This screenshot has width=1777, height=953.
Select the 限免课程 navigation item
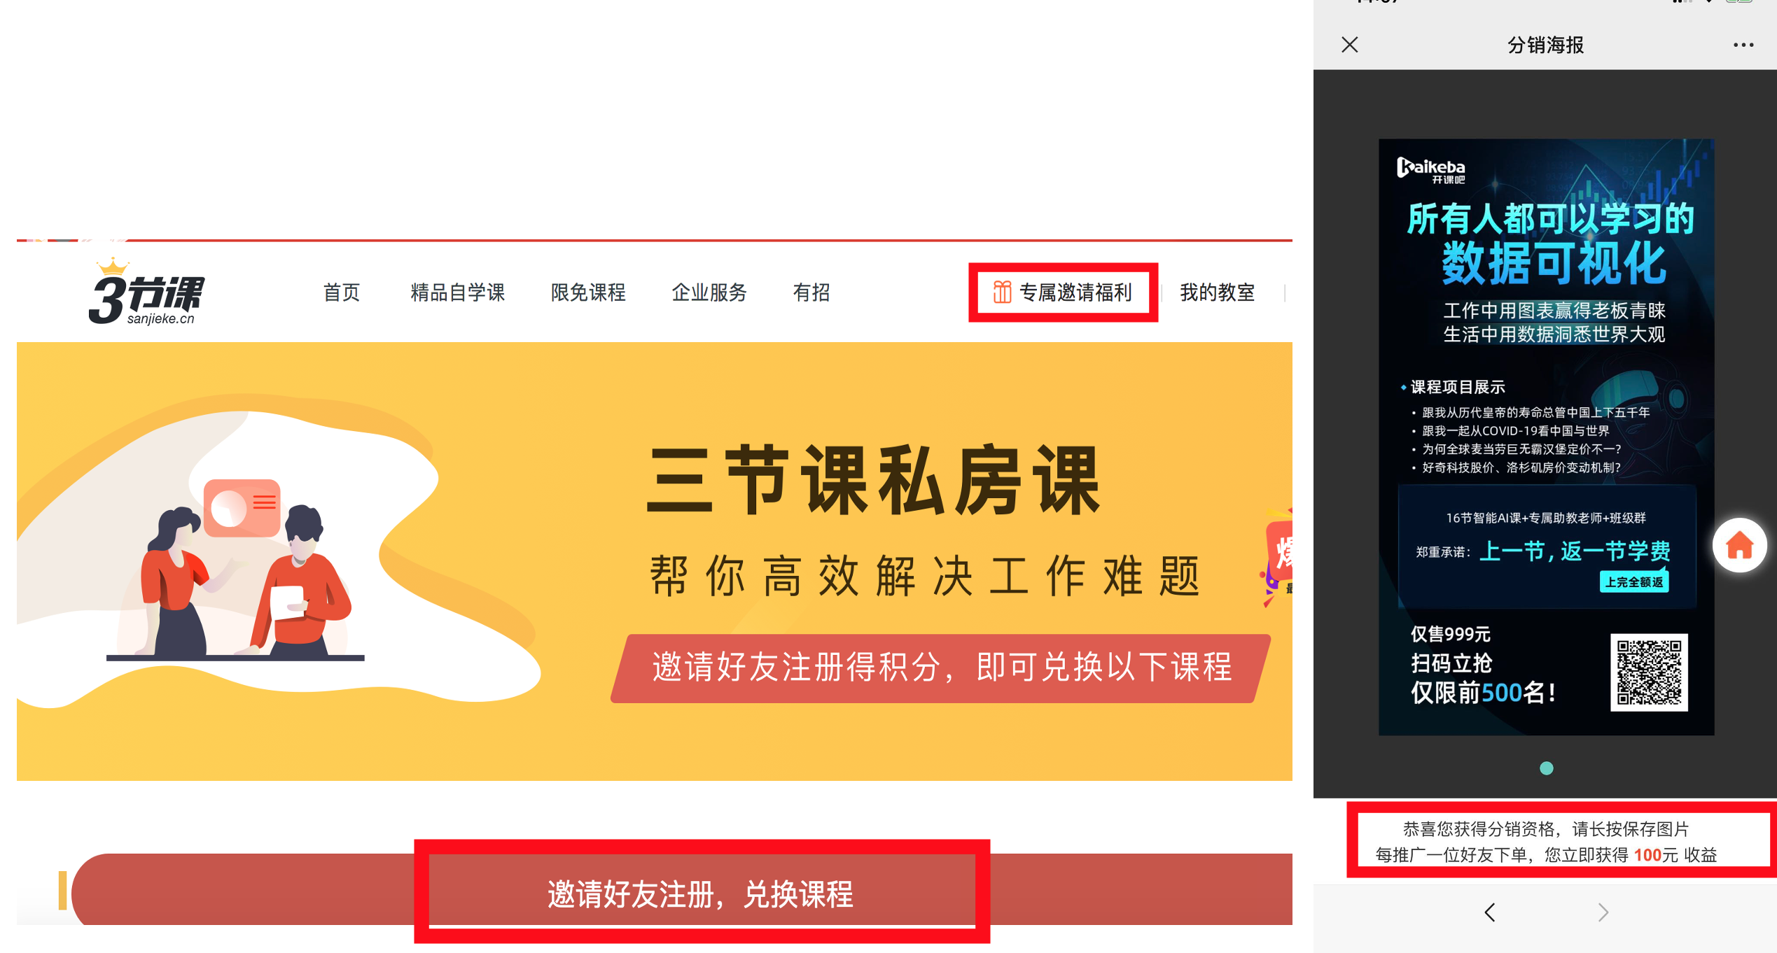coord(588,292)
